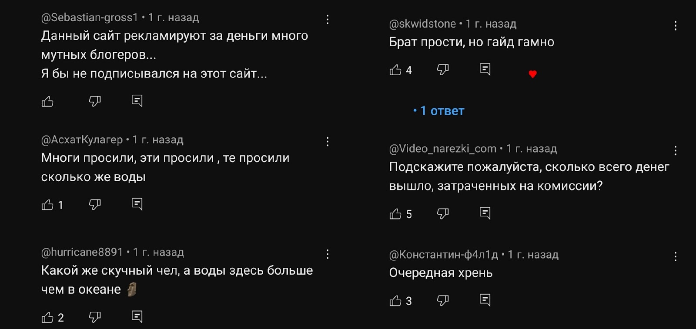696x329 pixels.
Task: Reply to the @hurricane8891 comment
Action: point(137,317)
